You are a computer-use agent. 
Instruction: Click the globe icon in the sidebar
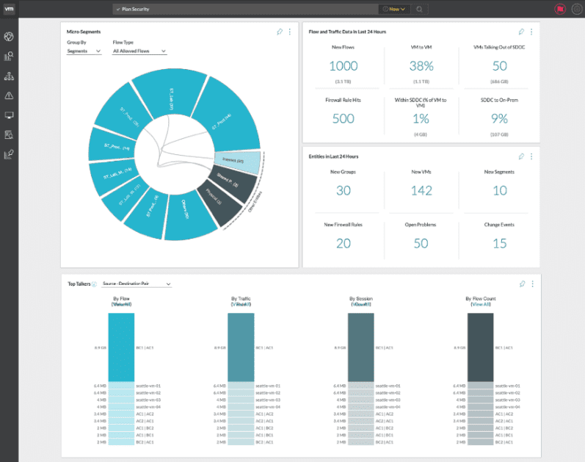tap(9, 37)
